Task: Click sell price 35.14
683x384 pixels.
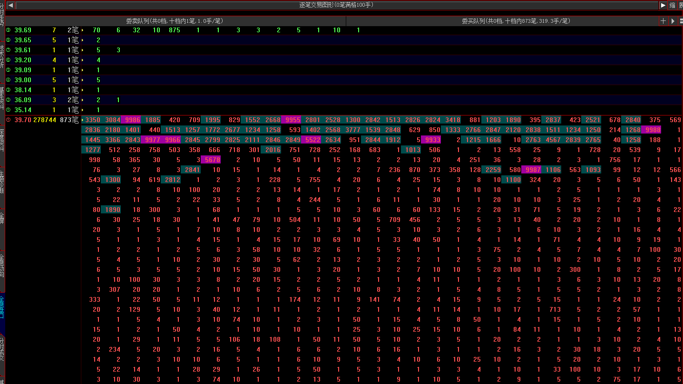Action: [23, 110]
